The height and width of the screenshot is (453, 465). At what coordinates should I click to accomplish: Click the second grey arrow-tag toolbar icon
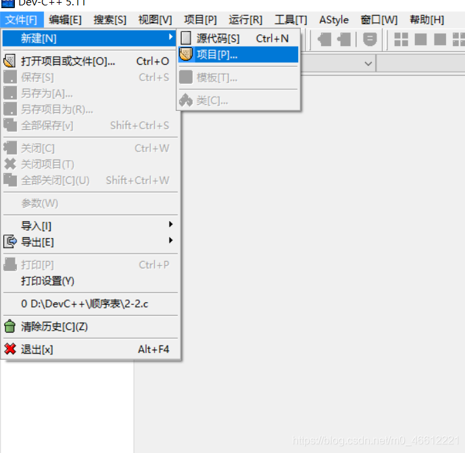point(344,39)
